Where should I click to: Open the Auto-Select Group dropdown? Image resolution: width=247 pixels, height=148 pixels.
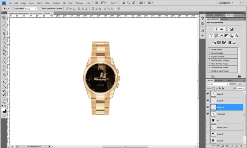click(x=30, y=9)
